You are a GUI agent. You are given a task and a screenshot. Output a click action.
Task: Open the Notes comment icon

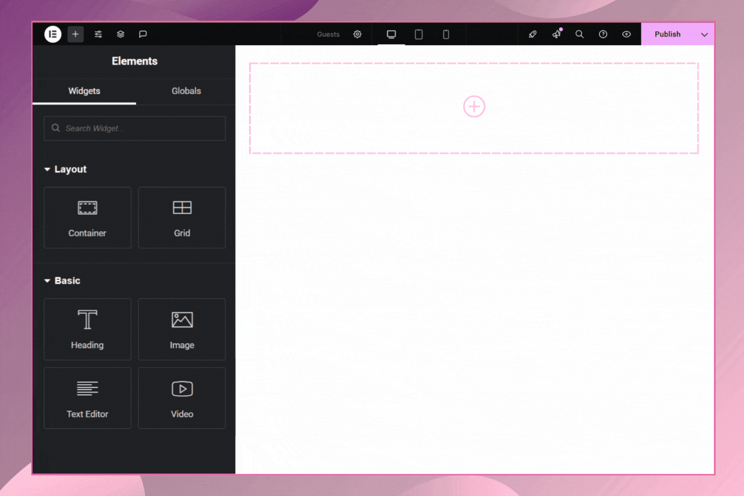[x=143, y=34]
